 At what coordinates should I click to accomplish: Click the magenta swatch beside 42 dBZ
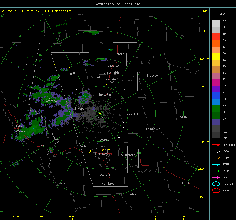click(x=216, y=82)
